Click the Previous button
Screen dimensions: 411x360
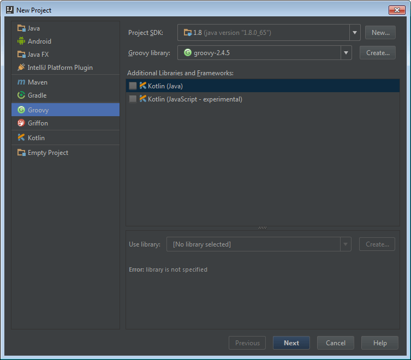247,343
